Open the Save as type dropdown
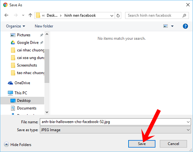193x152 pixels. pyautogui.click(x=115, y=130)
